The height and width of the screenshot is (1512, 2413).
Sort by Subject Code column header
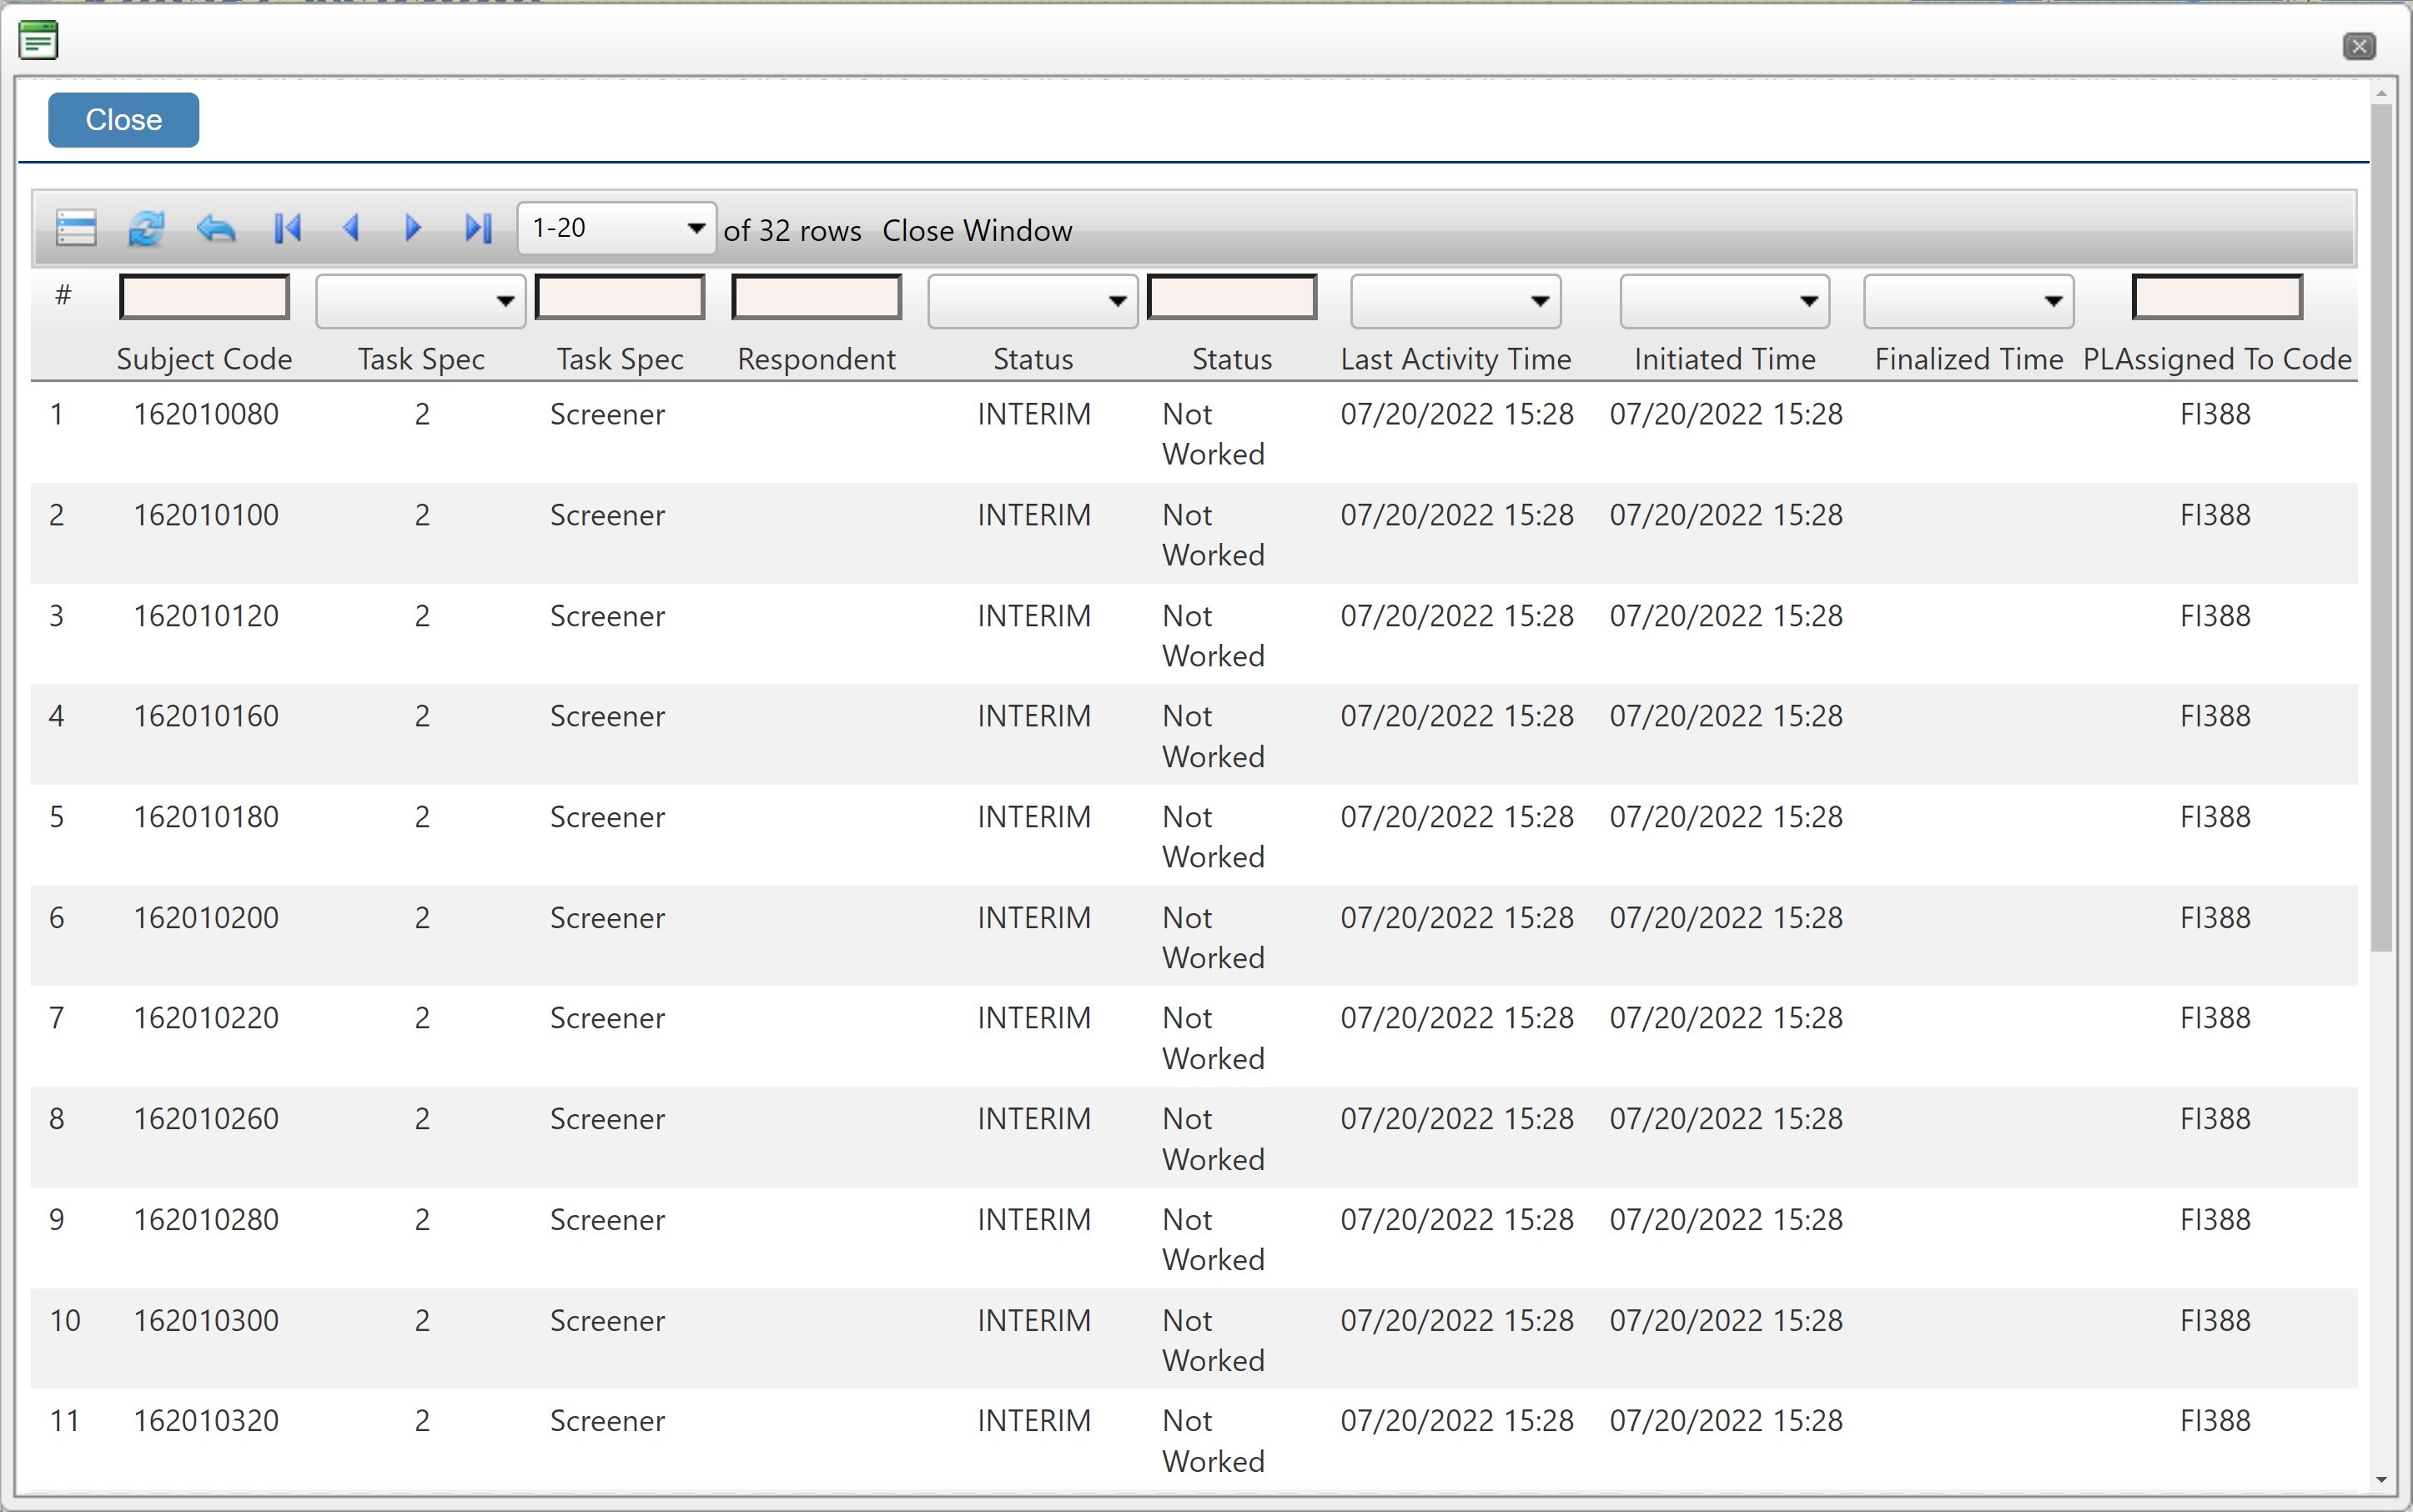pyautogui.click(x=204, y=359)
